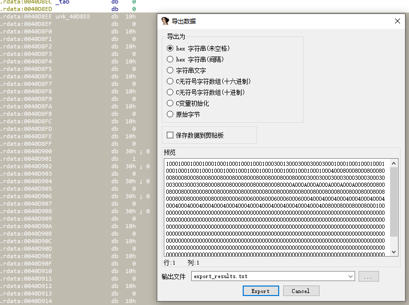The image size is (409, 305).
Task: Select C无符号字符数组(十进制) export option
Action: point(170,92)
